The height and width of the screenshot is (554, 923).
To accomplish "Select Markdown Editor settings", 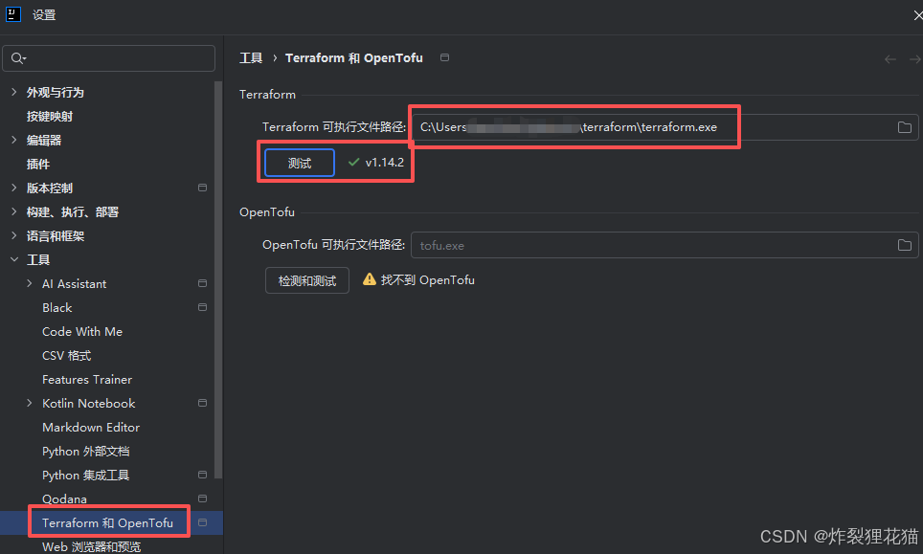I will pyautogui.click(x=91, y=428).
